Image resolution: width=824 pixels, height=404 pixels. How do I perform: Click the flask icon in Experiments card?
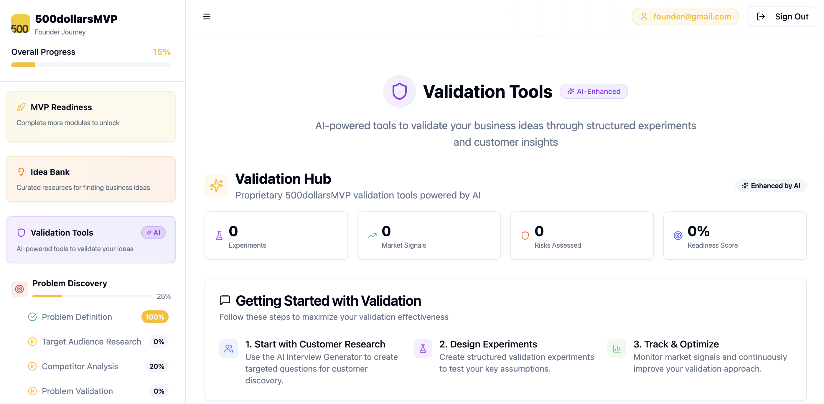coord(219,236)
